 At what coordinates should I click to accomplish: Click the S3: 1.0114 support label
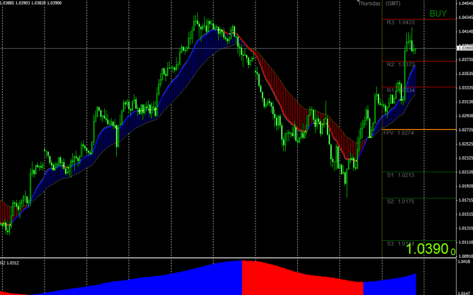click(x=401, y=244)
